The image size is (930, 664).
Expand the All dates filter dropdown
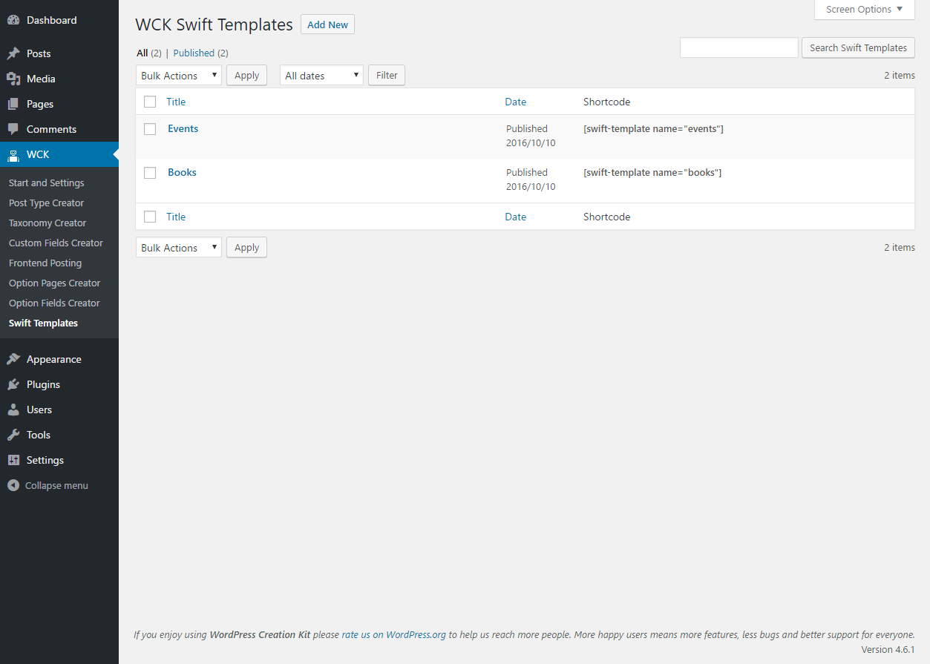[x=321, y=75]
